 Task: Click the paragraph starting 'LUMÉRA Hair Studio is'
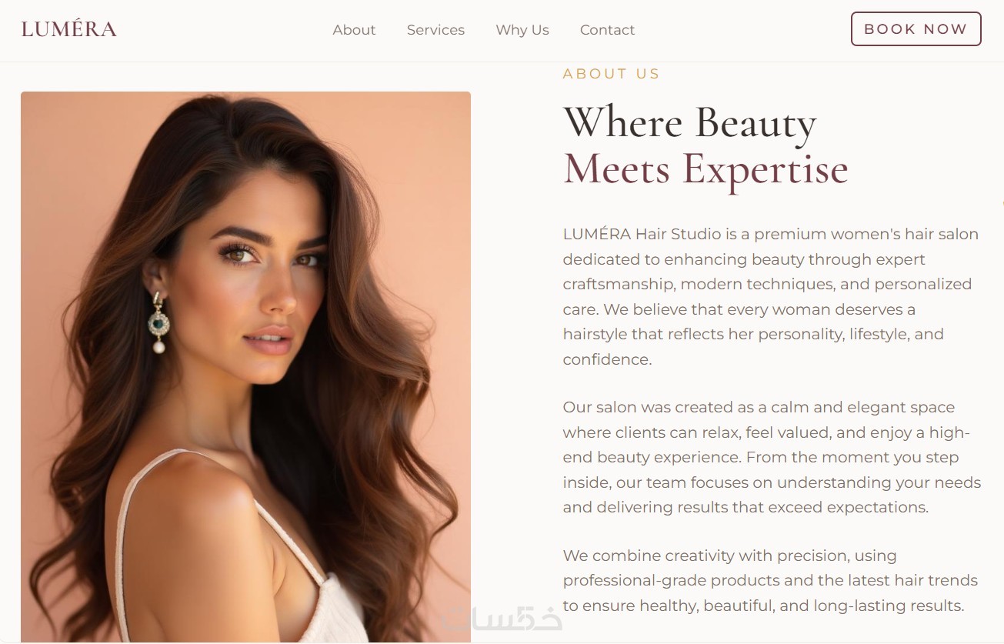[772, 296]
